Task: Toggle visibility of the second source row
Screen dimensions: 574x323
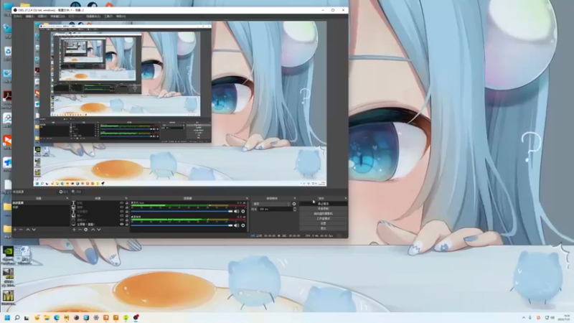Action: (122, 207)
